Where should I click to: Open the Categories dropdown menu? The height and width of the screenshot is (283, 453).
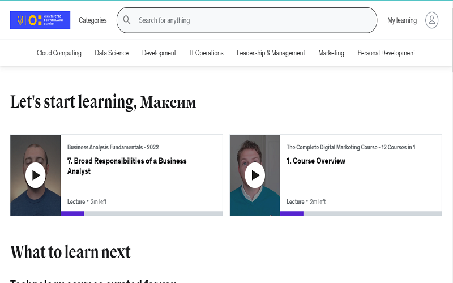[x=92, y=20]
